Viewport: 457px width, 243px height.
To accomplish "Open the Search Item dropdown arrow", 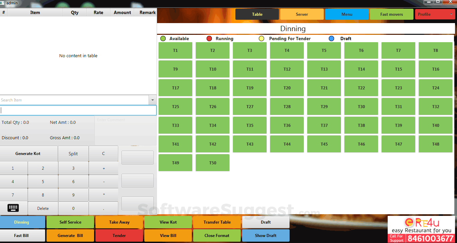I will 153,100.
